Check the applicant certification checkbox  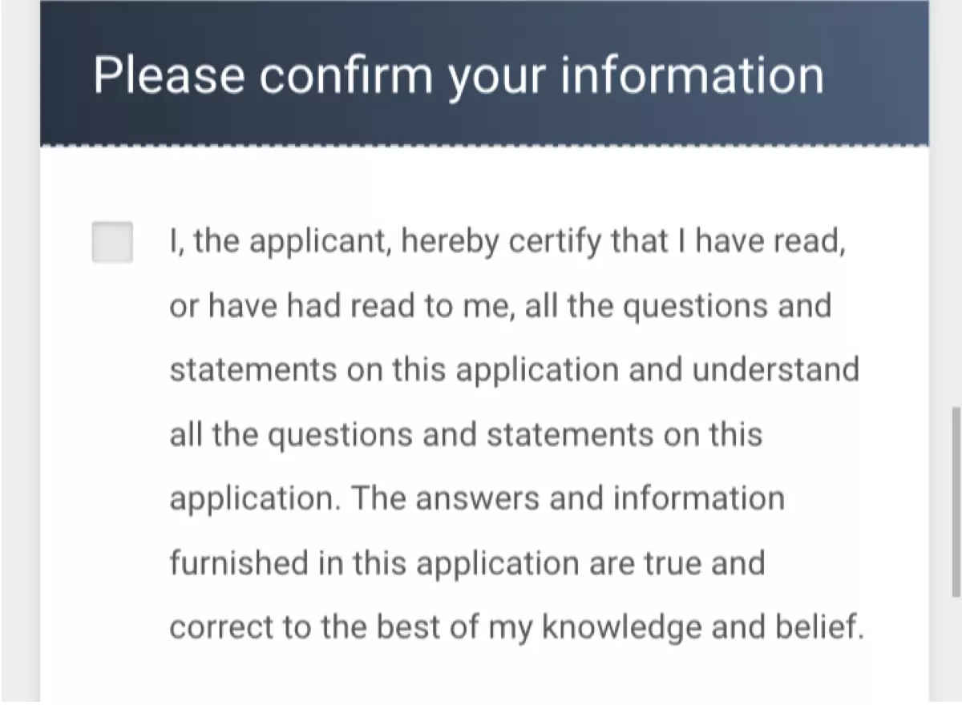click(x=112, y=242)
